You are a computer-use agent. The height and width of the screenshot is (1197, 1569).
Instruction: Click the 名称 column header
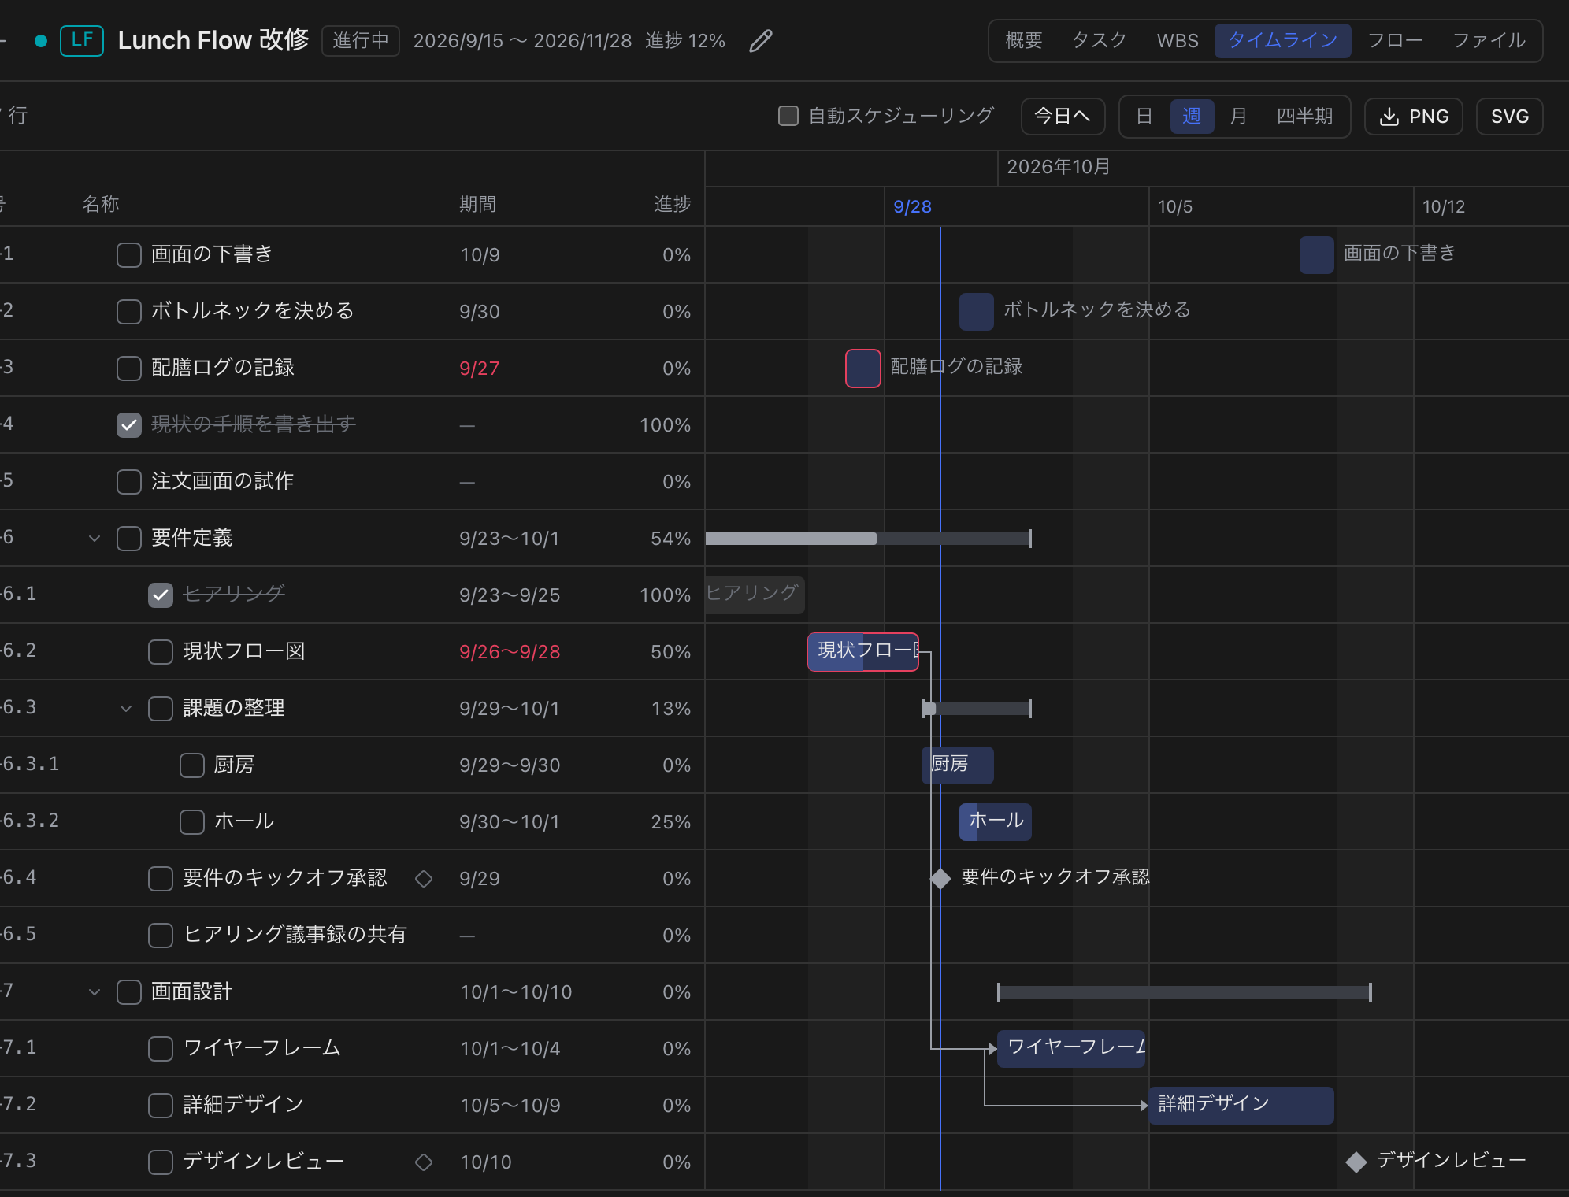point(101,205)
